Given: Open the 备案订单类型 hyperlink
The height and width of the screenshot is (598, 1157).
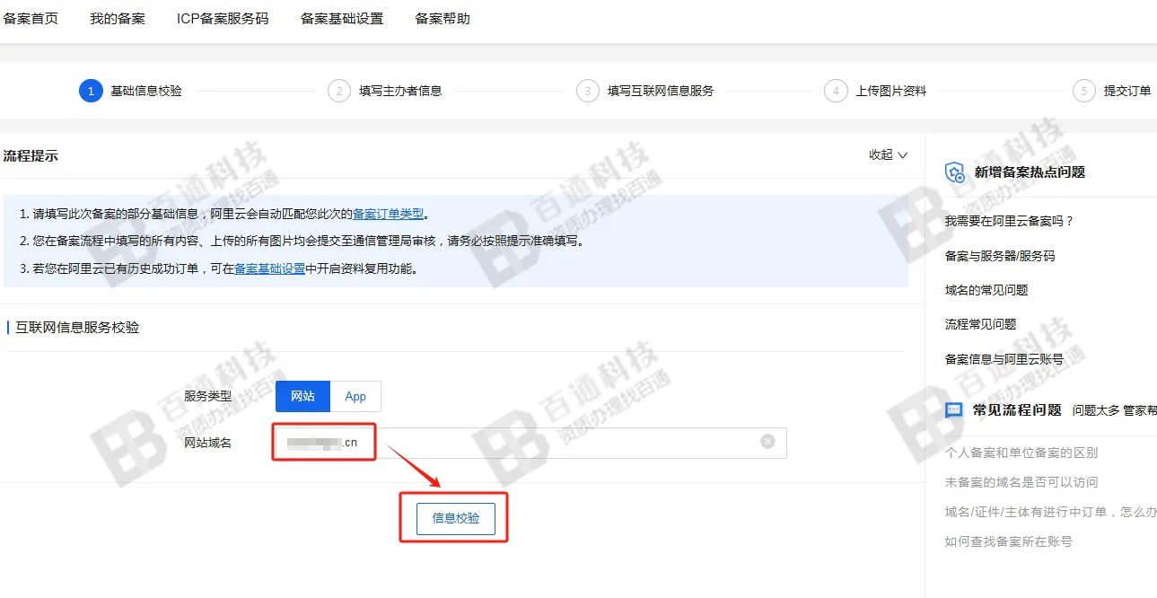Looking at the screenshot, I should (388, 215).
